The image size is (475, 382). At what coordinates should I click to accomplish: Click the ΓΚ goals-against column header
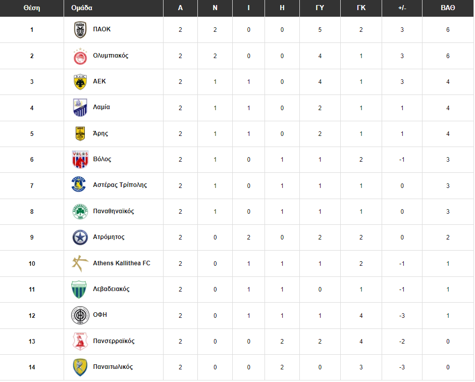click(x=361, y=8)
